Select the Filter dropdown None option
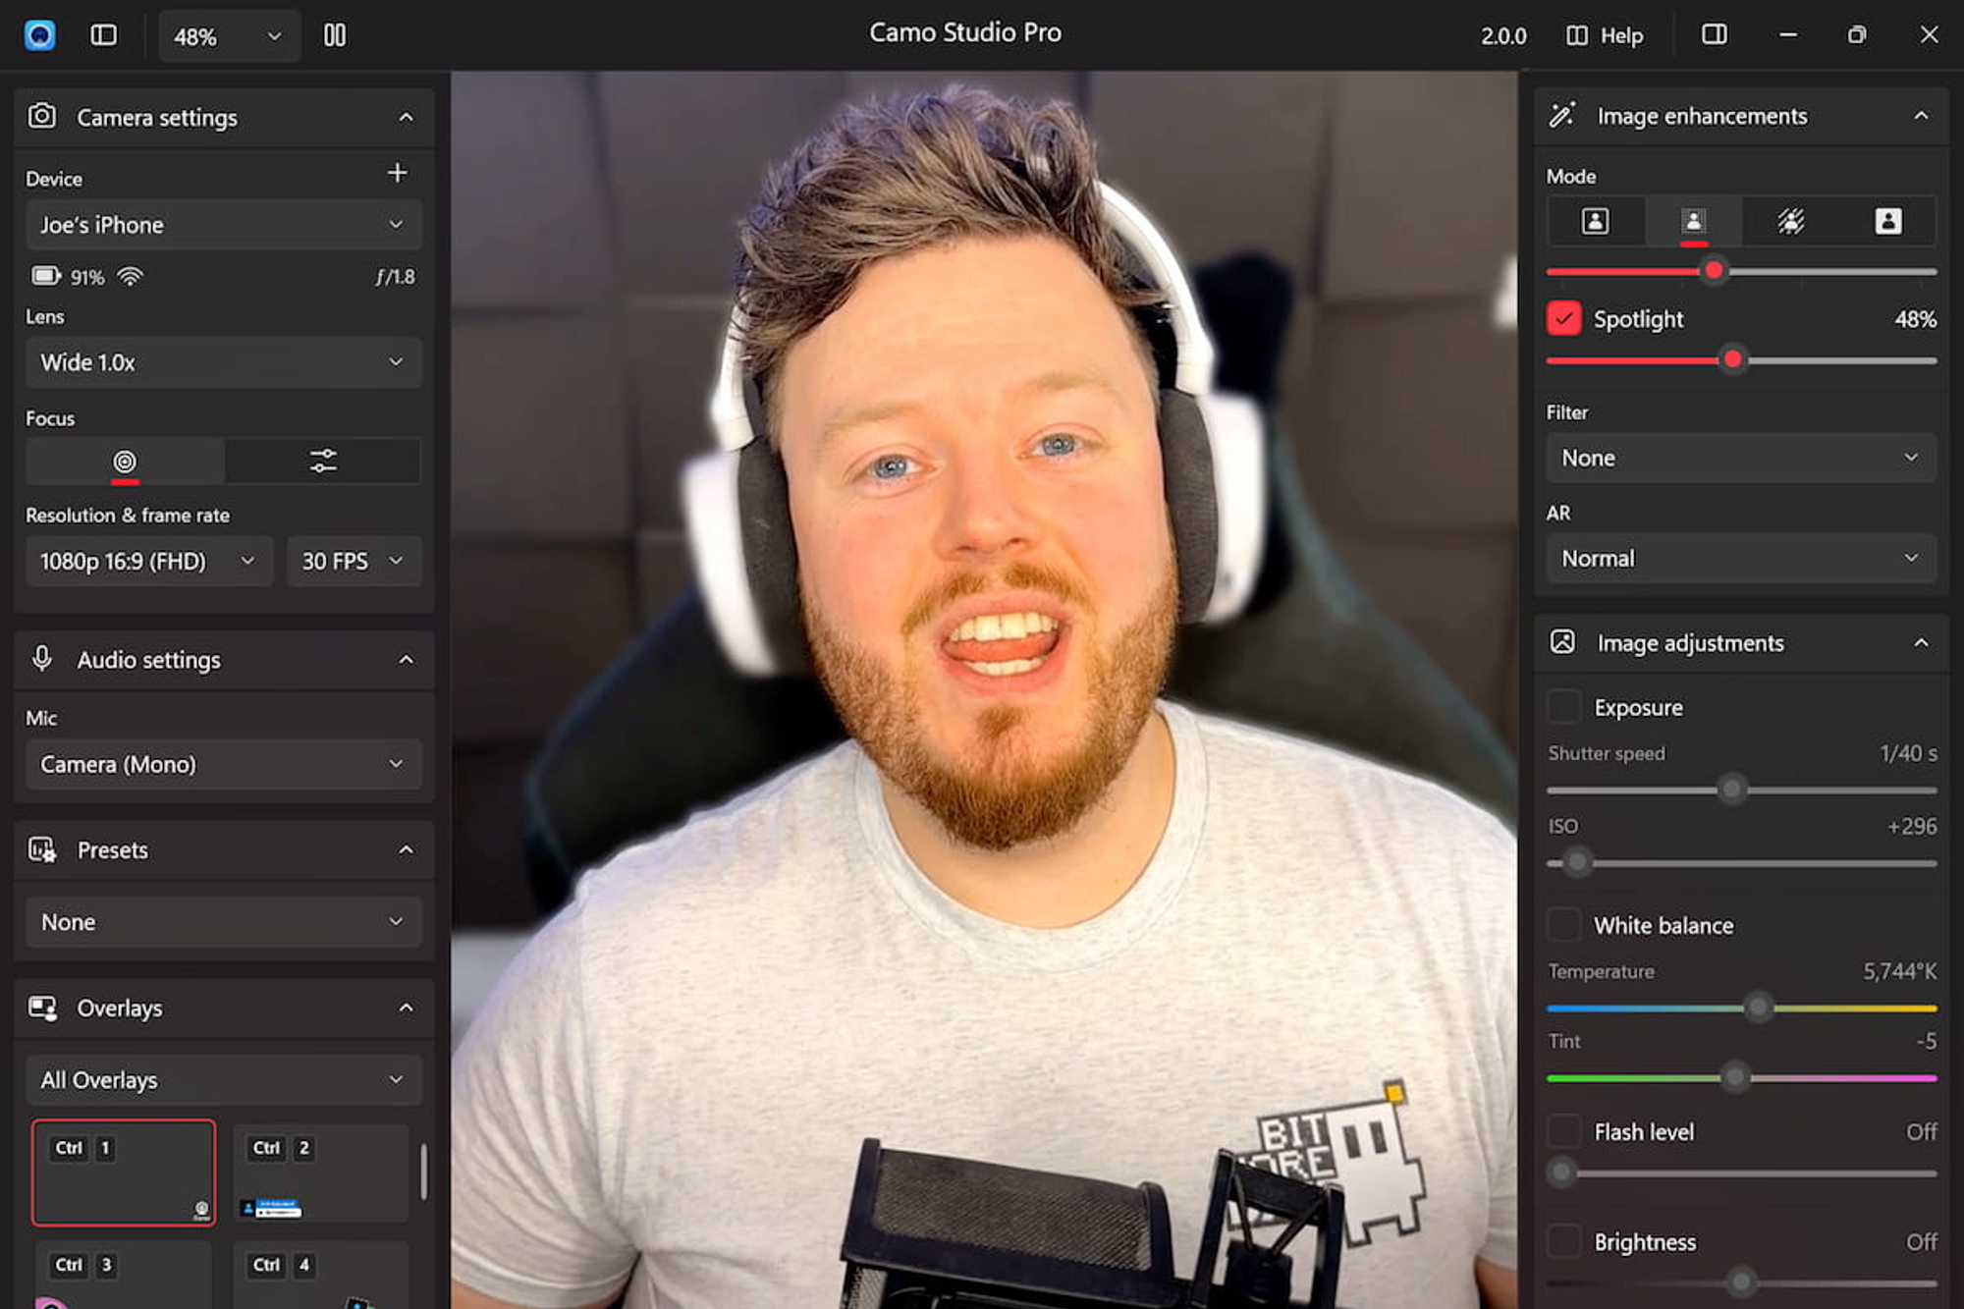1964x1309 pixels. [1739, 458]
